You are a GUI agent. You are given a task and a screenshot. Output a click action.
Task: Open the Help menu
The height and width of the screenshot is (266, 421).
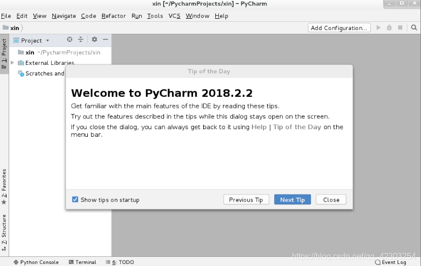pos(221,16)
